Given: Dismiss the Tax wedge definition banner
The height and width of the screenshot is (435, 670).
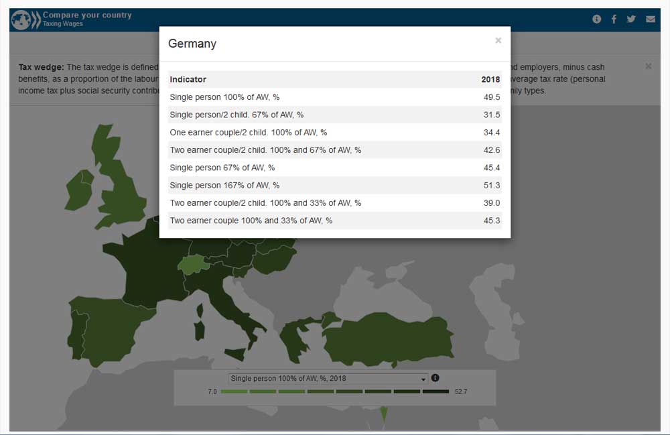Looking at the screenshot, I should coord(648,66).
